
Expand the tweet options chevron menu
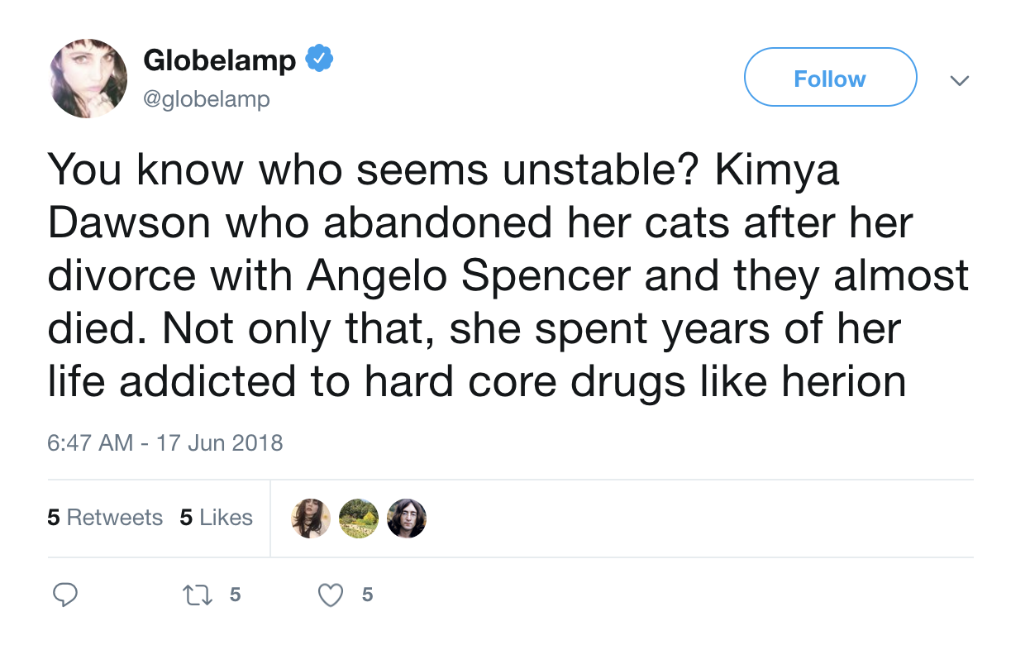coord(959,80)
